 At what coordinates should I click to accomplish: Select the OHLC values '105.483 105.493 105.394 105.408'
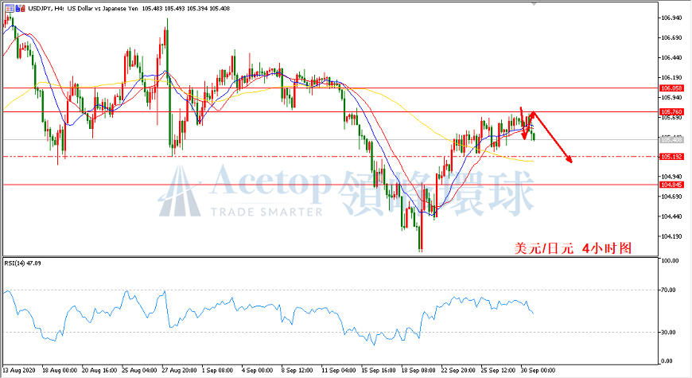[x=186, y=9]
